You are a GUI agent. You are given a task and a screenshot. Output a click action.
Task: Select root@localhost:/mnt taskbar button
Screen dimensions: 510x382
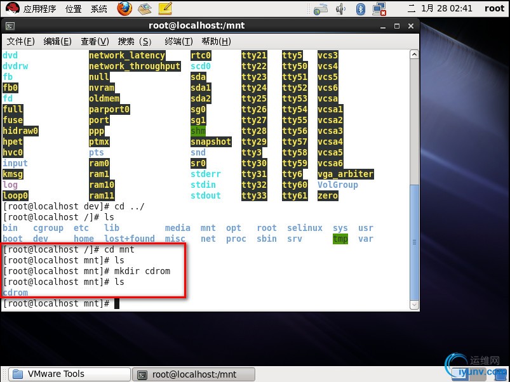(x=194, y=374)
